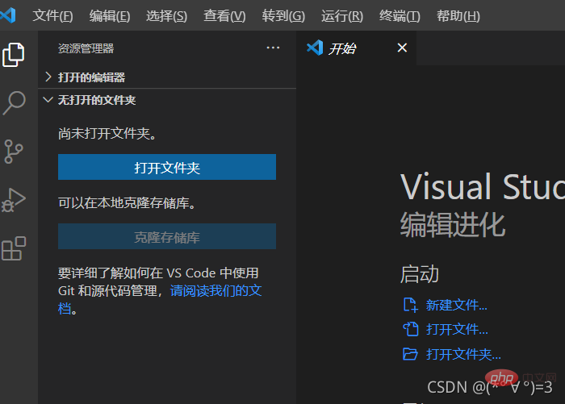
Task: Open the 资源管理器 more actions (…) menu
Action: point(273,48)
